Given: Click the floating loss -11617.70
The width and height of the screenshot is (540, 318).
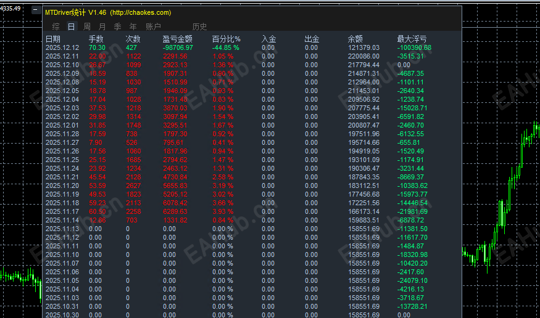Looking at the screenshot, I should tap(412, 237).
